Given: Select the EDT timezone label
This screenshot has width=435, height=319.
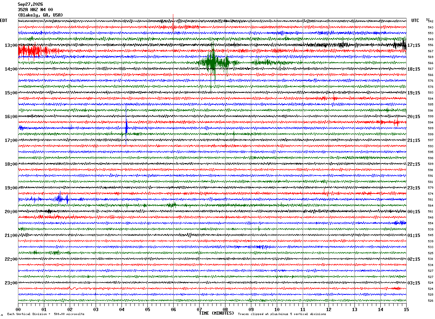Looking at the screenshot, I should click(x=3, y=21).
